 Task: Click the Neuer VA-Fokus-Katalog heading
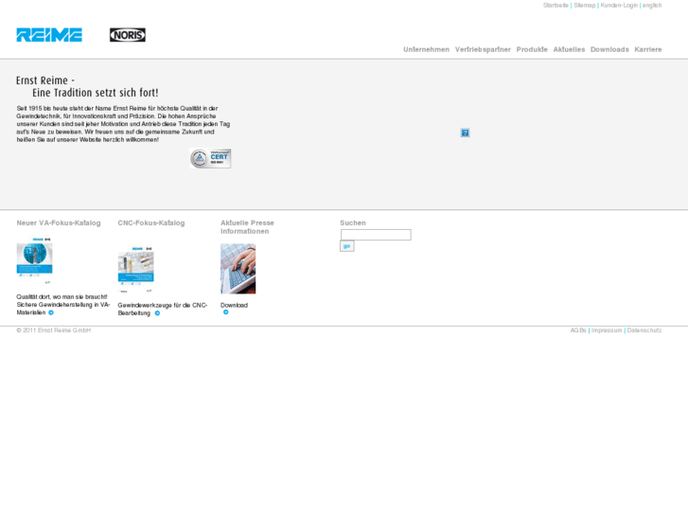(x=59, y=223)
